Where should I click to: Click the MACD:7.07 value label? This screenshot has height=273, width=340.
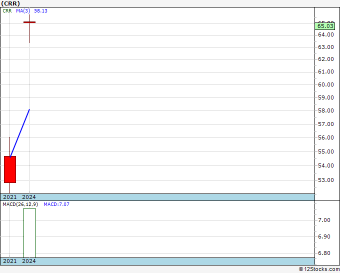[x=56, y=204]
